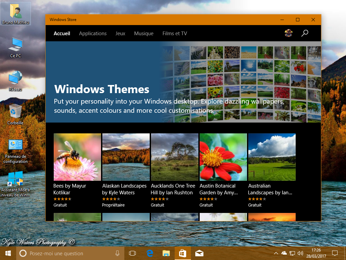The image size is (346, 260).
Task: Click the Windows Store taskbar icon
Action: pos(183,253)
